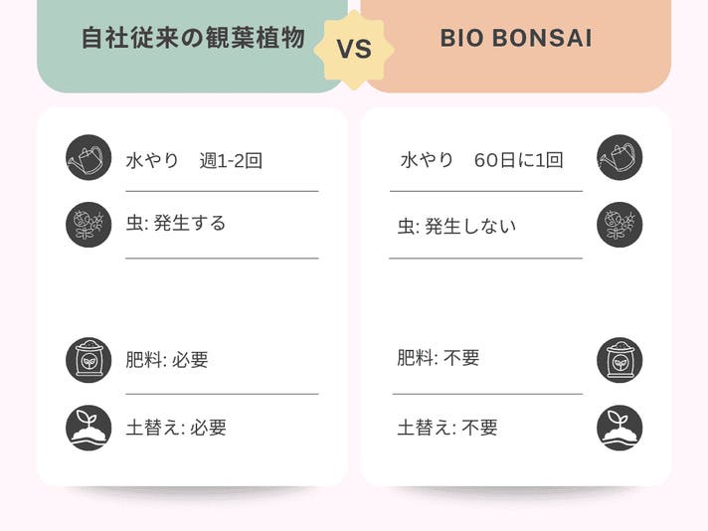This screenshot has height=531, width=708.
Task: Select the 自社従来の観葉植物 header tab
Action: click(192, 40)
